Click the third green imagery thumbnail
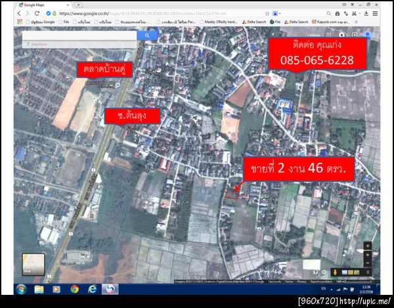394x308 pixels. 357,272
